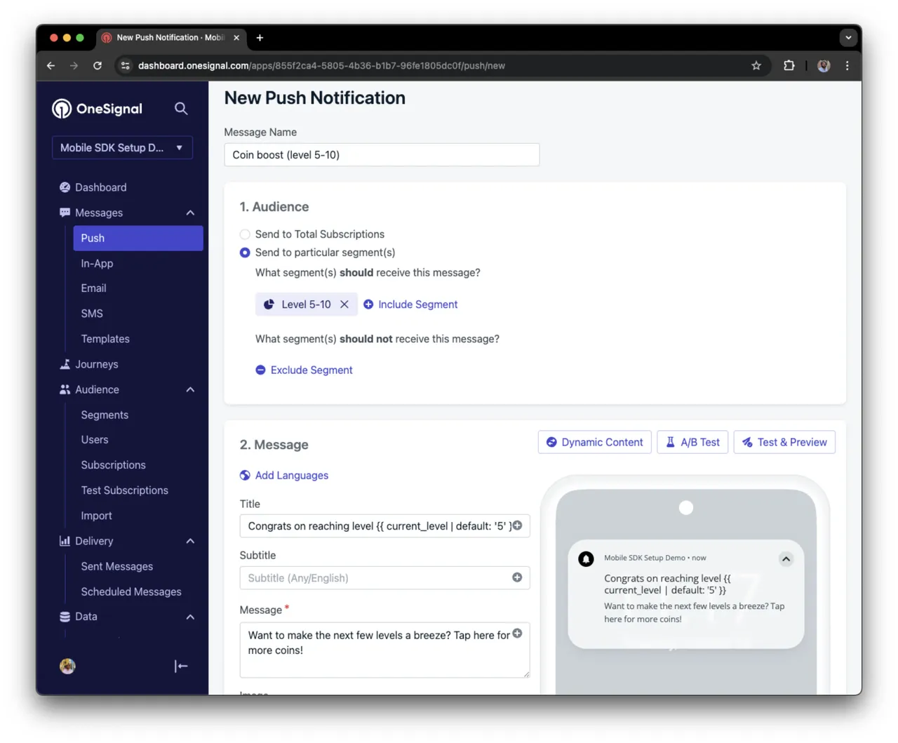Open SMS messages
This screenshot has height=743, width=898.
pyautogui.click(x=92, y=314)
